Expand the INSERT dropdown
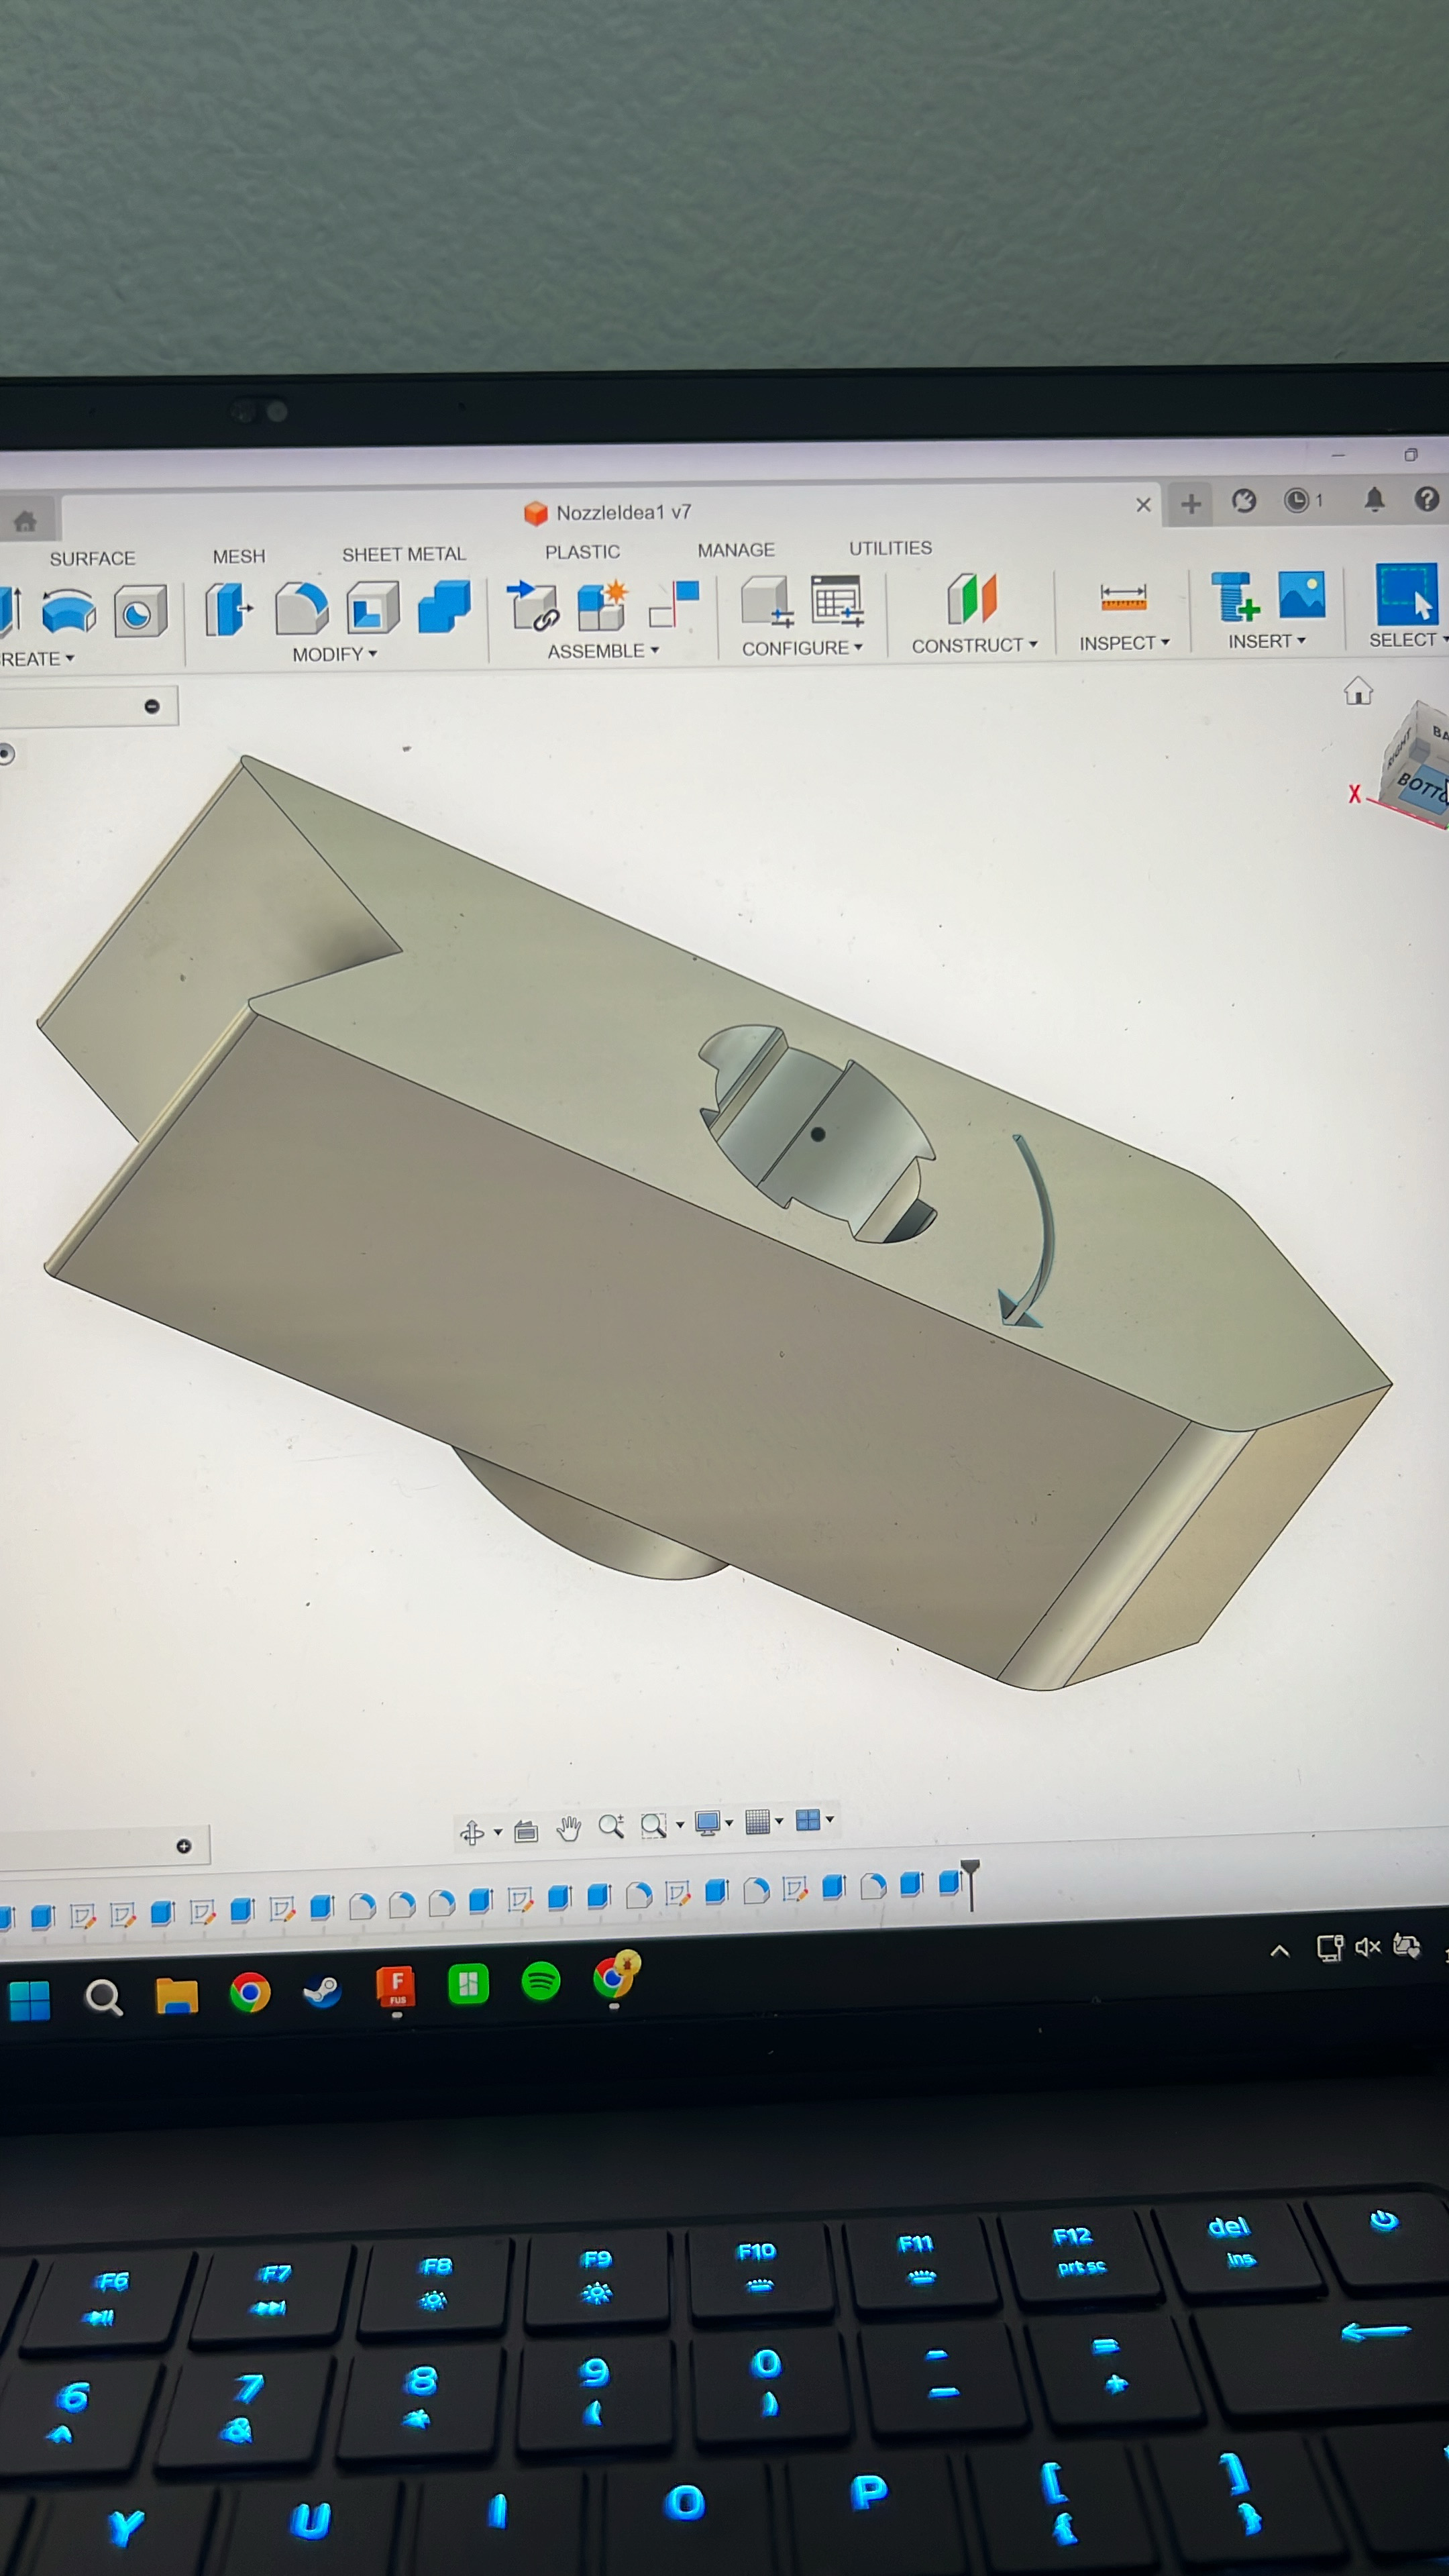 tap(1267, 641)
